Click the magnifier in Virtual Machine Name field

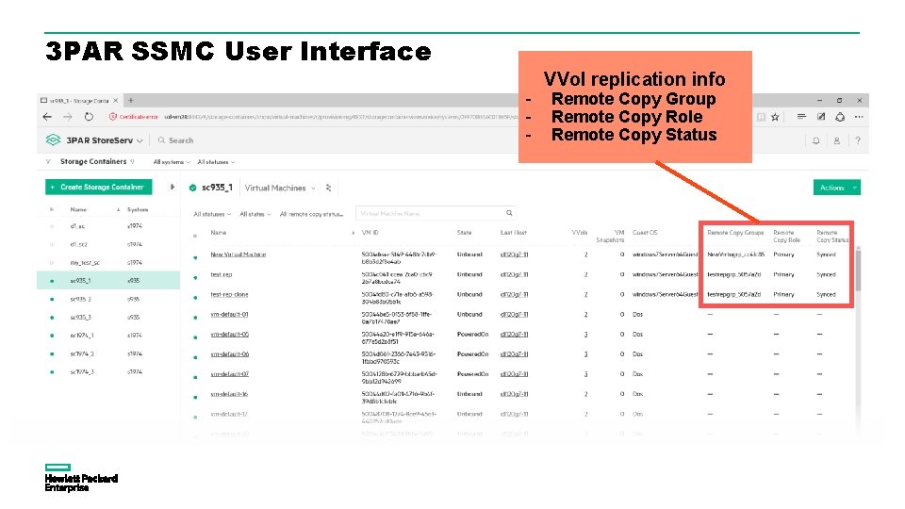pyautogui.click(x=509, y=213)
